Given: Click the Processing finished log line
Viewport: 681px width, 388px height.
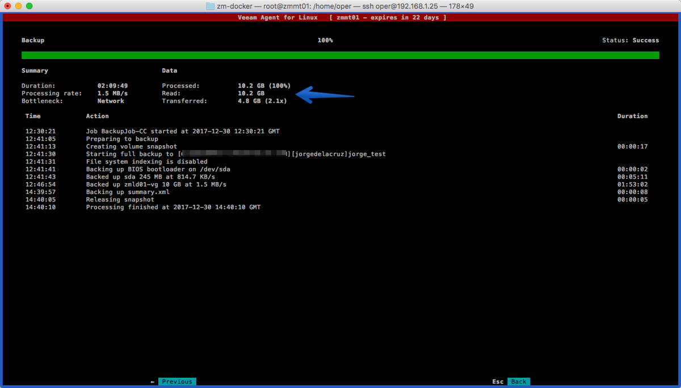Looking at the screenshot, I should [173, 208].
